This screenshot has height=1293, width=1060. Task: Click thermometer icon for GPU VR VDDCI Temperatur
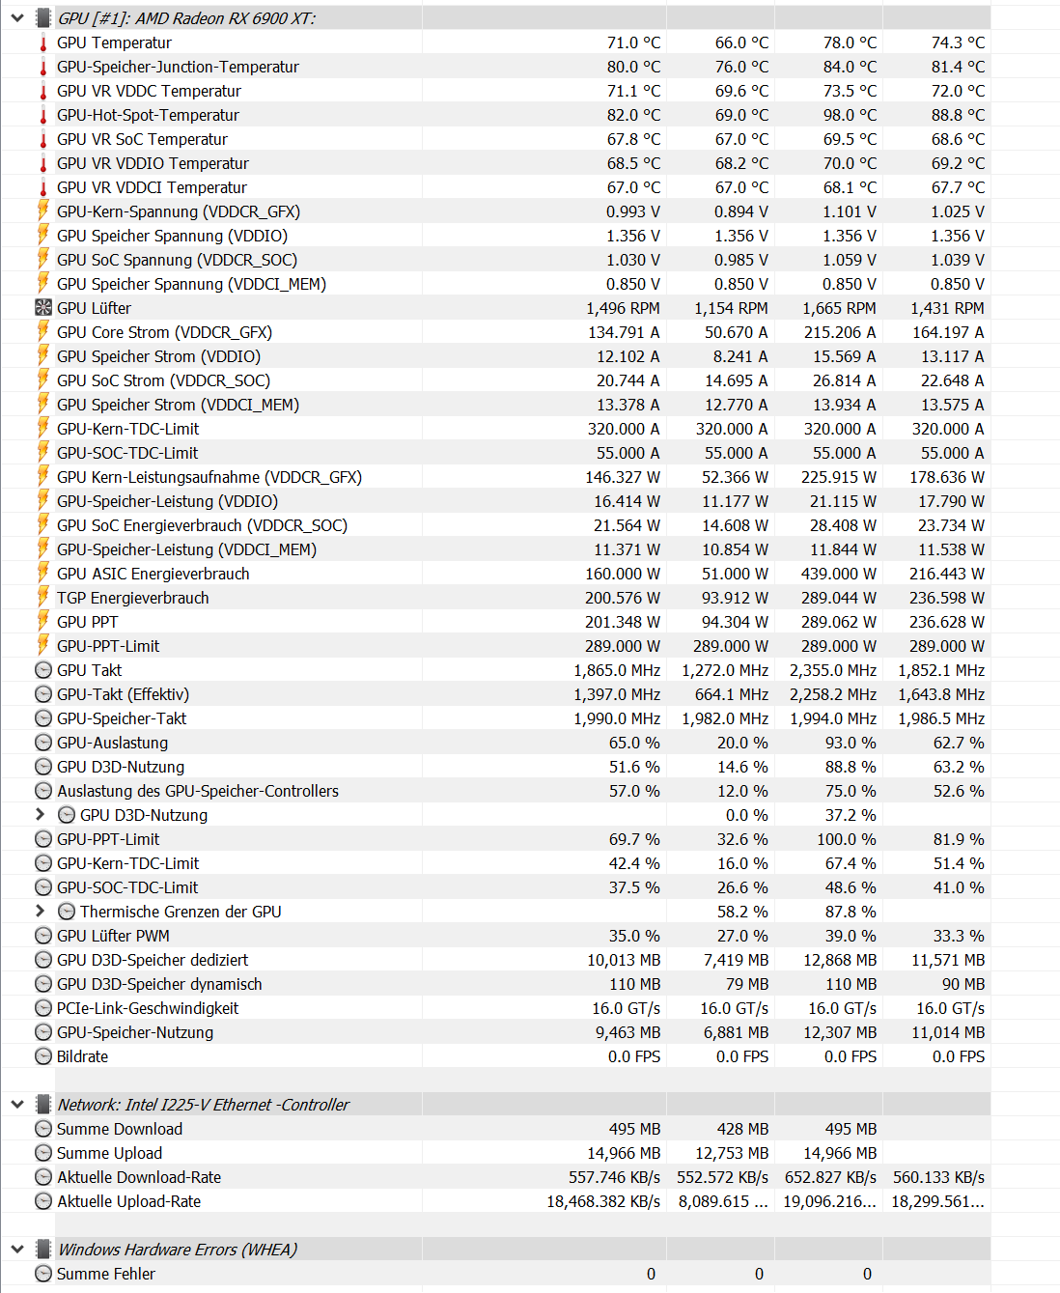click(43, 187)
